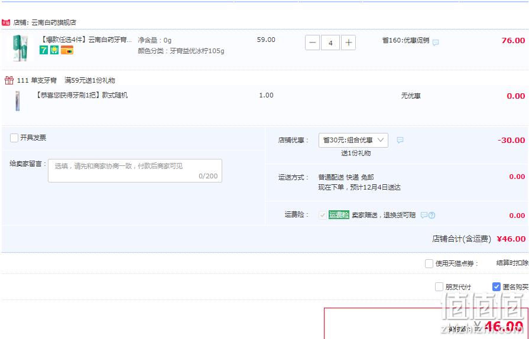529x339 pixels.
Task: Open the 云南白药旗舰店 shop name link
Action: [x=54, y=22]
